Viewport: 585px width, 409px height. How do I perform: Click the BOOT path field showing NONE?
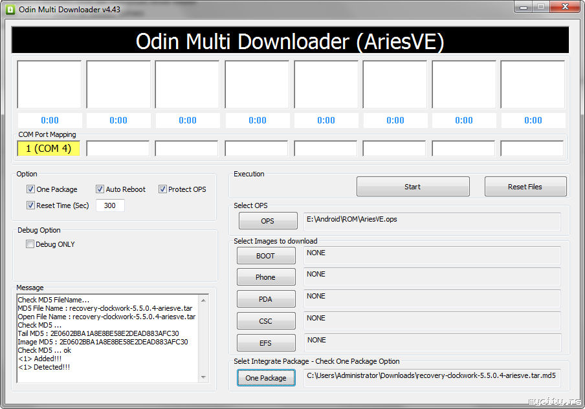[432, 255]
